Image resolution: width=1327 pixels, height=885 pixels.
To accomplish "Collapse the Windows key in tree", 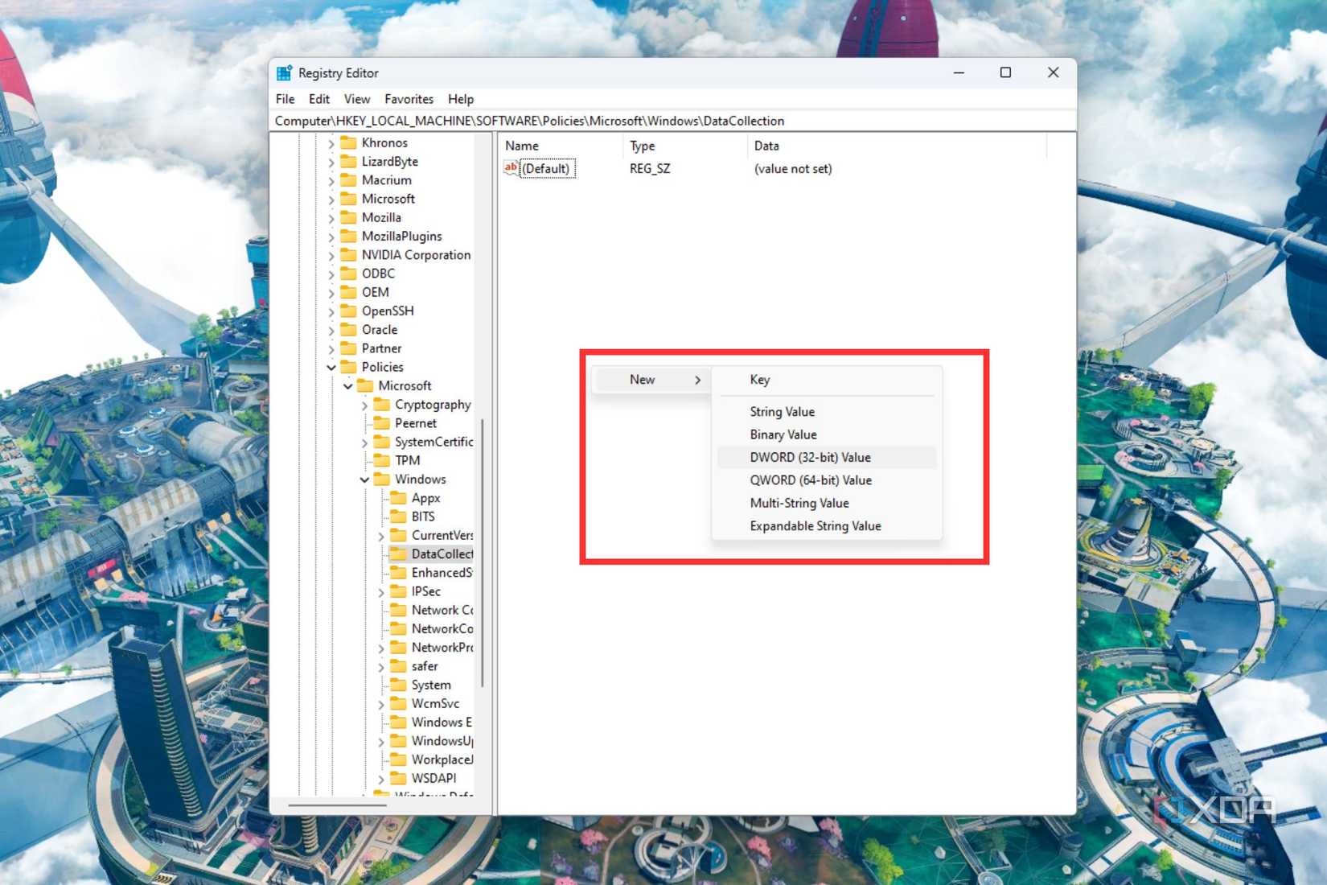I will (364, 480).
